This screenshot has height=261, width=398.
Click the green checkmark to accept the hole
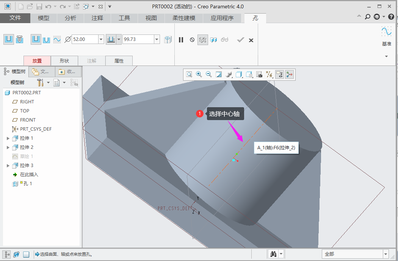pos(240,40)
